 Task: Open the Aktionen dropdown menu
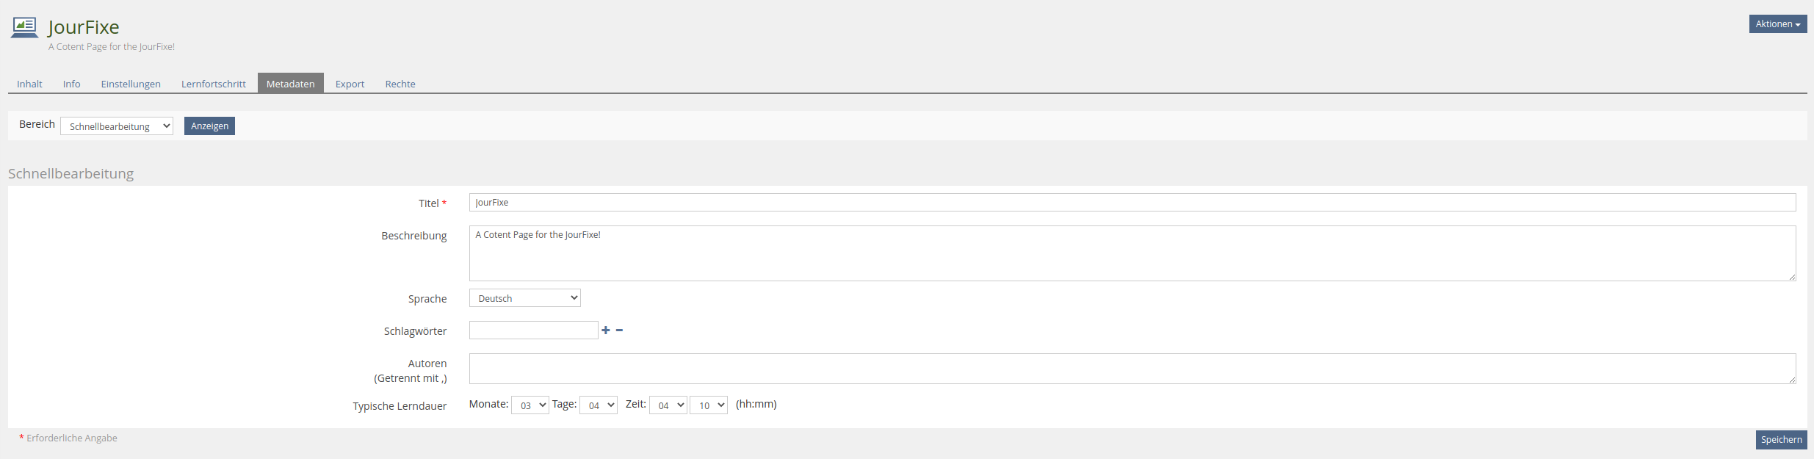point(1777,24)
